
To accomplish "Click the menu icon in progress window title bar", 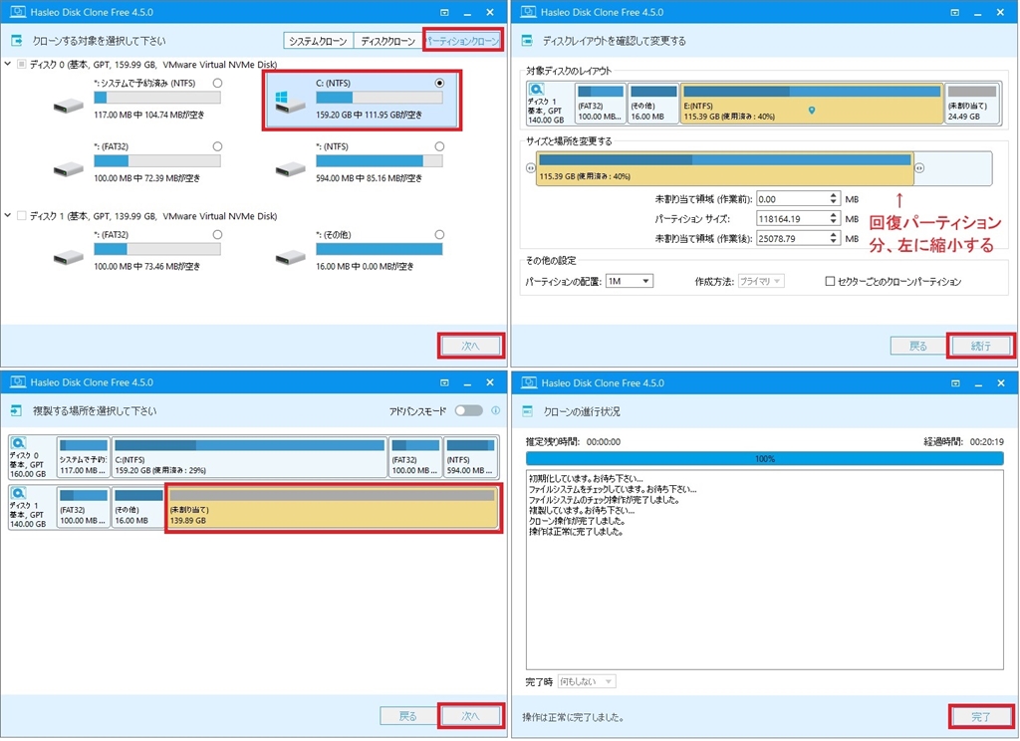I will [x=955, y=383].
